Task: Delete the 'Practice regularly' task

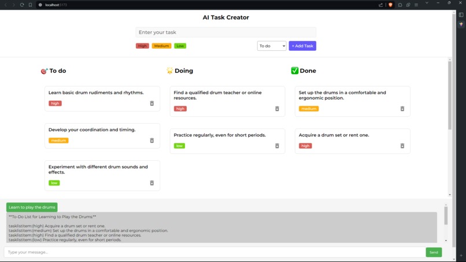Action: [277, 146]
